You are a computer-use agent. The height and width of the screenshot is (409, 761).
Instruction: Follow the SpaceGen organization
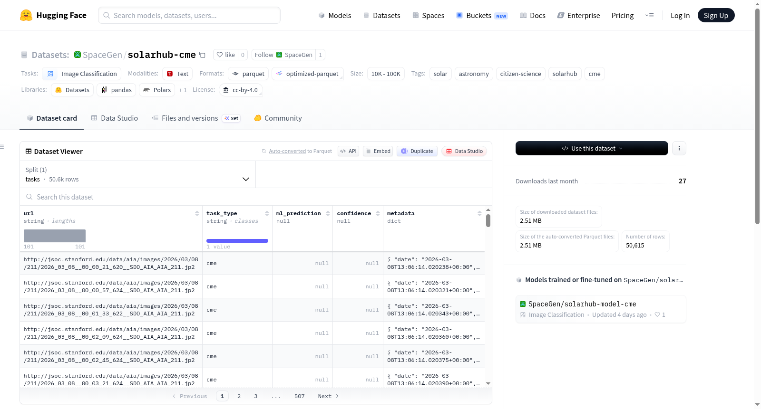(283, 55)
